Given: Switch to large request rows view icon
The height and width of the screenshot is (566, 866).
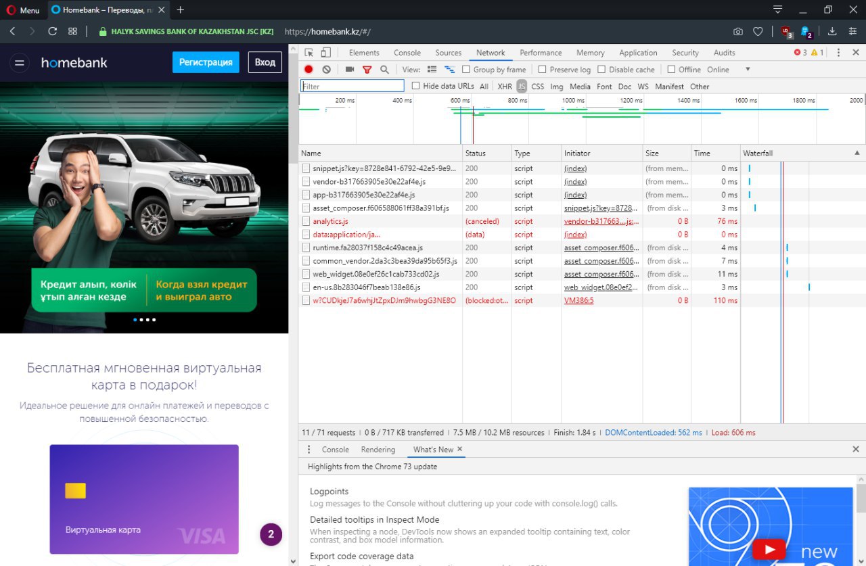Looking at the screenshot, I should (x=432, y=70).
